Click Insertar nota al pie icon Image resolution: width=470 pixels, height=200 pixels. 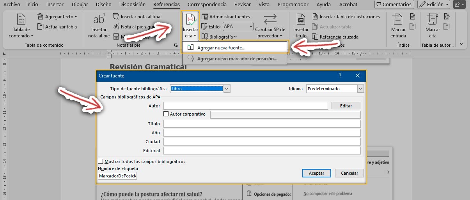click(98, 20)
